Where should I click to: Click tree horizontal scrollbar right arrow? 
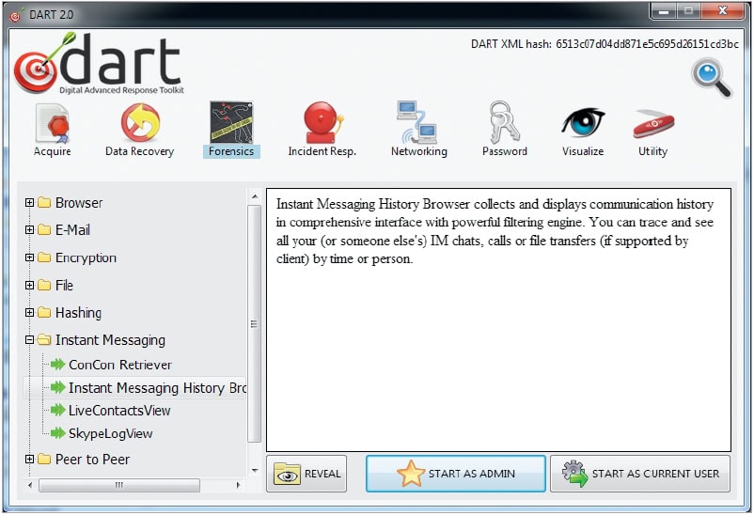238,485
